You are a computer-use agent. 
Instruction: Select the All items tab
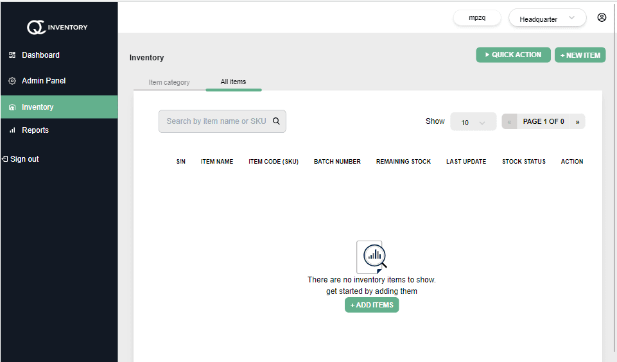pos(233,82)
